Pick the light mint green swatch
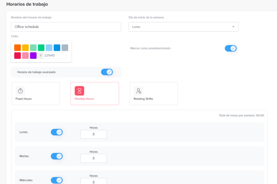The width and height of the screenshot is (277, 184). click(x=33, y=48)
